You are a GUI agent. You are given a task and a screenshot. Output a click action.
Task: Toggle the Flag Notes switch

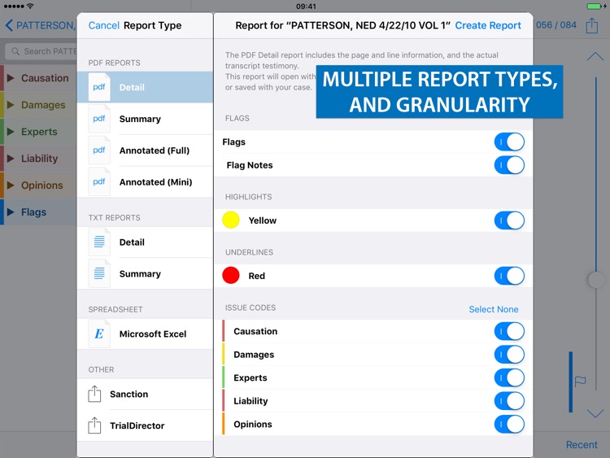[x=509, y=165]
